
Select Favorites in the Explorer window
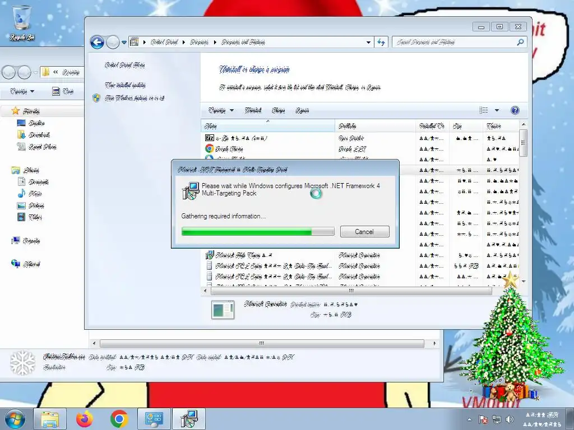31,111
